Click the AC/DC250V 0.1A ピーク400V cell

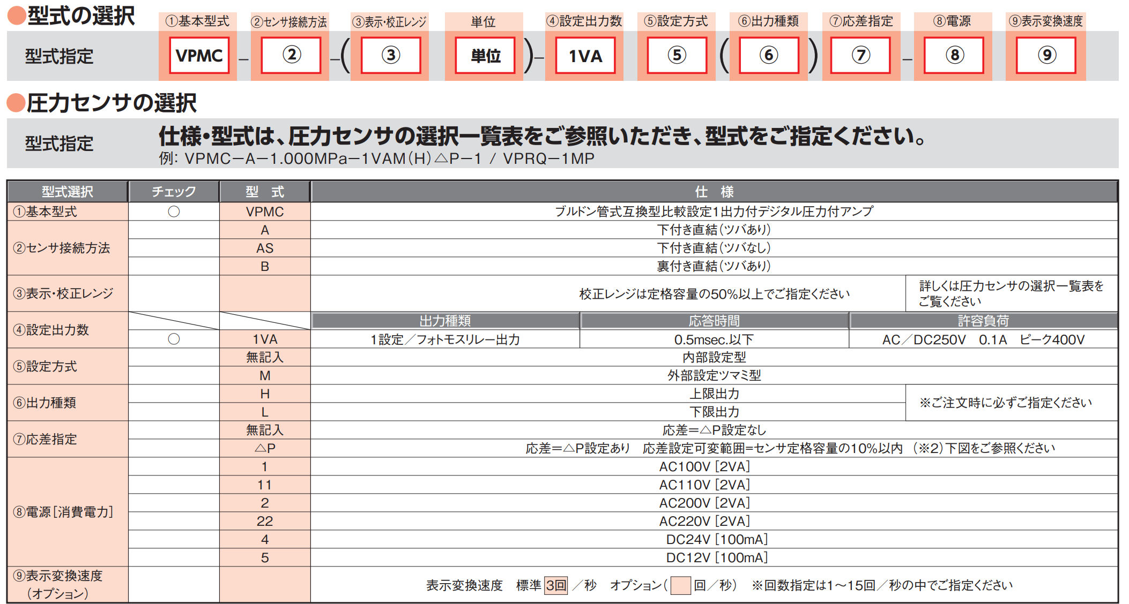tap(983, 339)
